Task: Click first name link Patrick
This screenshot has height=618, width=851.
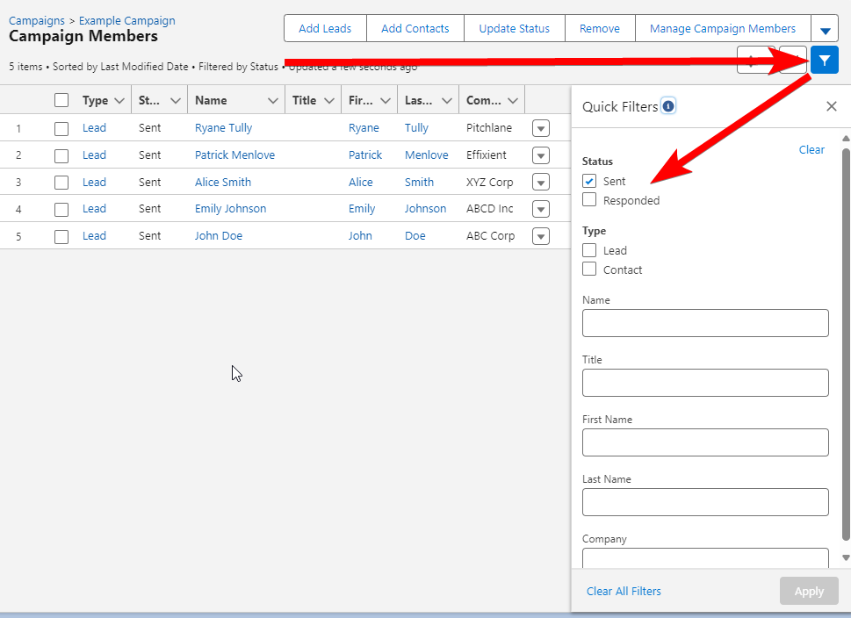Action: 365,155
